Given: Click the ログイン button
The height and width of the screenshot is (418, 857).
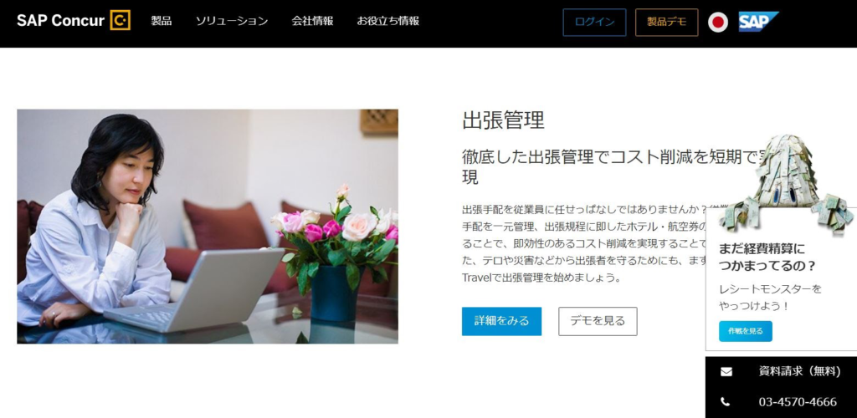Looking at the screenshot, I should click(594, 23).
